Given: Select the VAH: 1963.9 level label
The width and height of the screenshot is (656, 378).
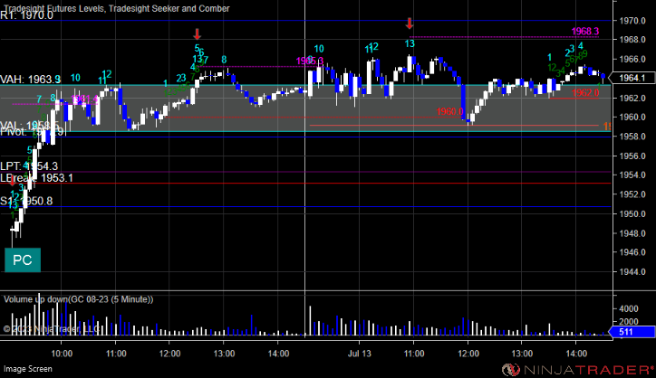Looking at the screenshot, I should 30,80.
